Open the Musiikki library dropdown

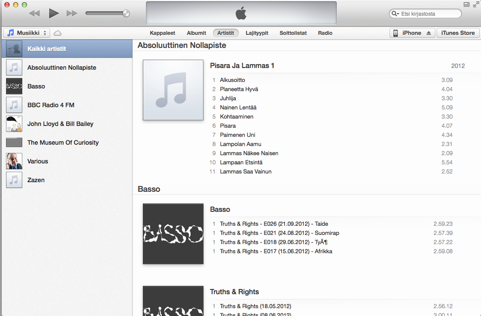(27, 33)
